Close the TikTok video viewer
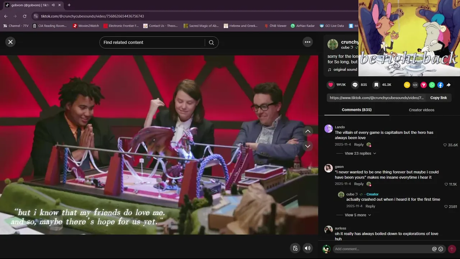 tap(10, 42)
